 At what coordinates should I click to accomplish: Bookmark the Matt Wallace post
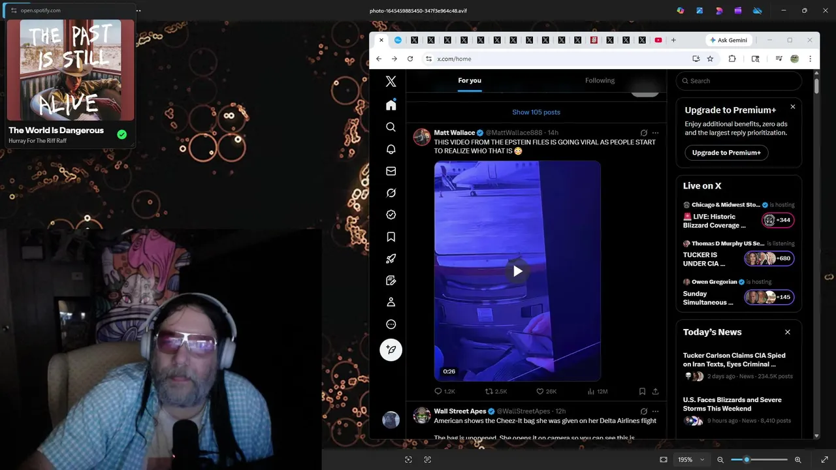(x=642, y=391)
